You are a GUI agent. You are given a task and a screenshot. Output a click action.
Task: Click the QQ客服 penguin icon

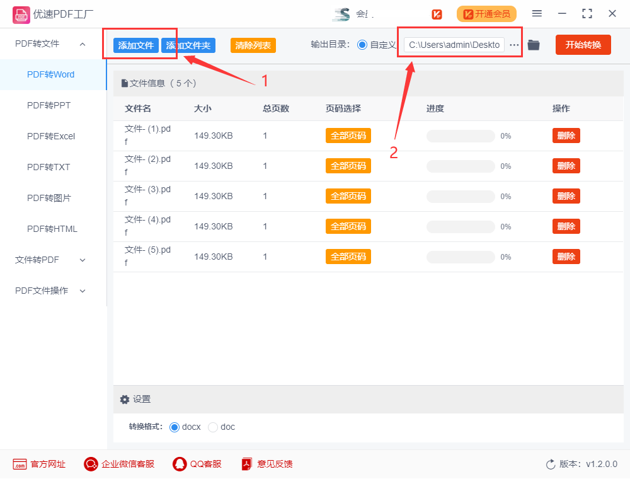click(x=180, y=464)
